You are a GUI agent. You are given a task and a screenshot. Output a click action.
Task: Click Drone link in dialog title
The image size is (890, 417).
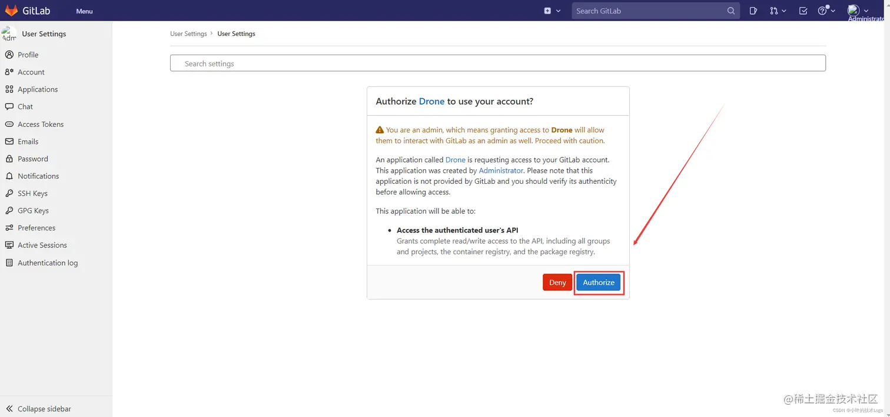point(431,101)
